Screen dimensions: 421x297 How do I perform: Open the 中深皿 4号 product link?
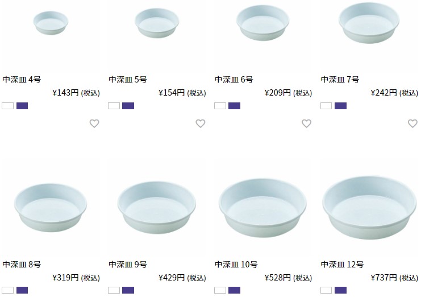point(22,80)
